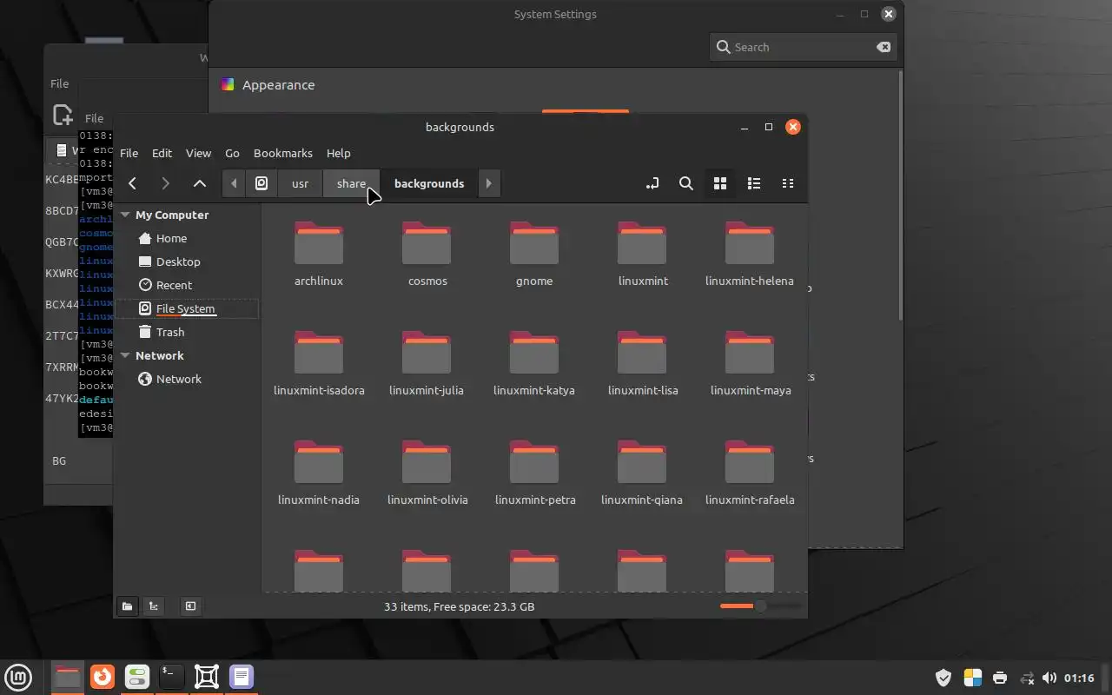The image size is (1112, 695).
Task: Adjust the icon zoom slider
Action: tap(760, 606)
